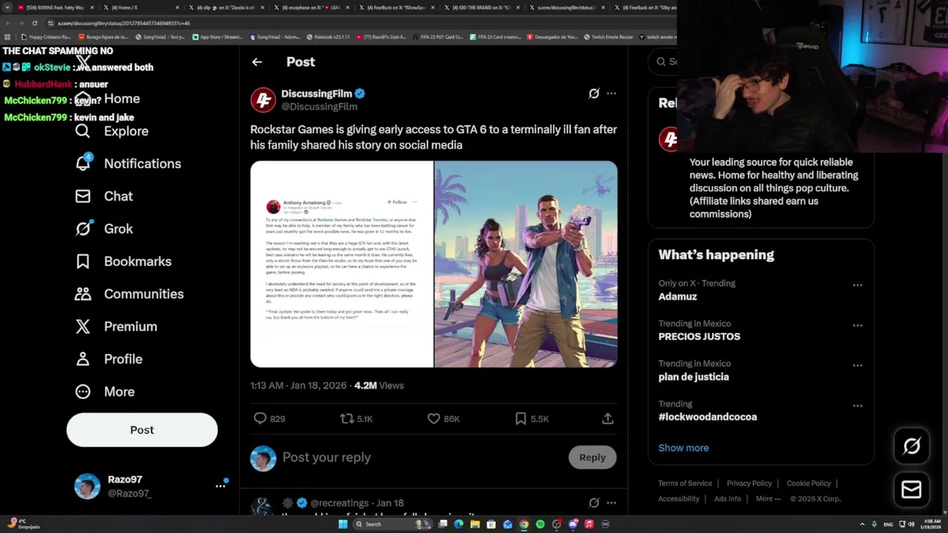Bookmark the DiscussingFilm post
Screen dimensions: 948x533
tap(532, 418)
